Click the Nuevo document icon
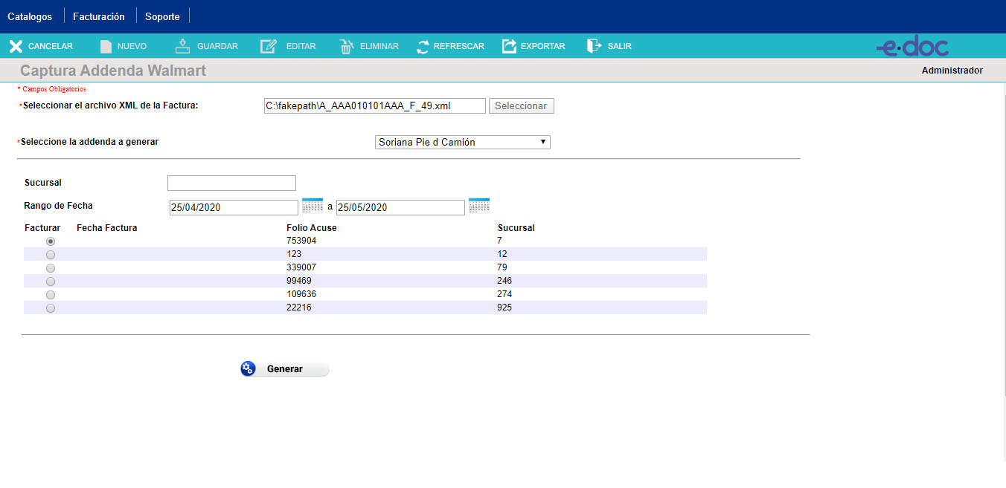1006x488 pixels. (x=106, y=46)
